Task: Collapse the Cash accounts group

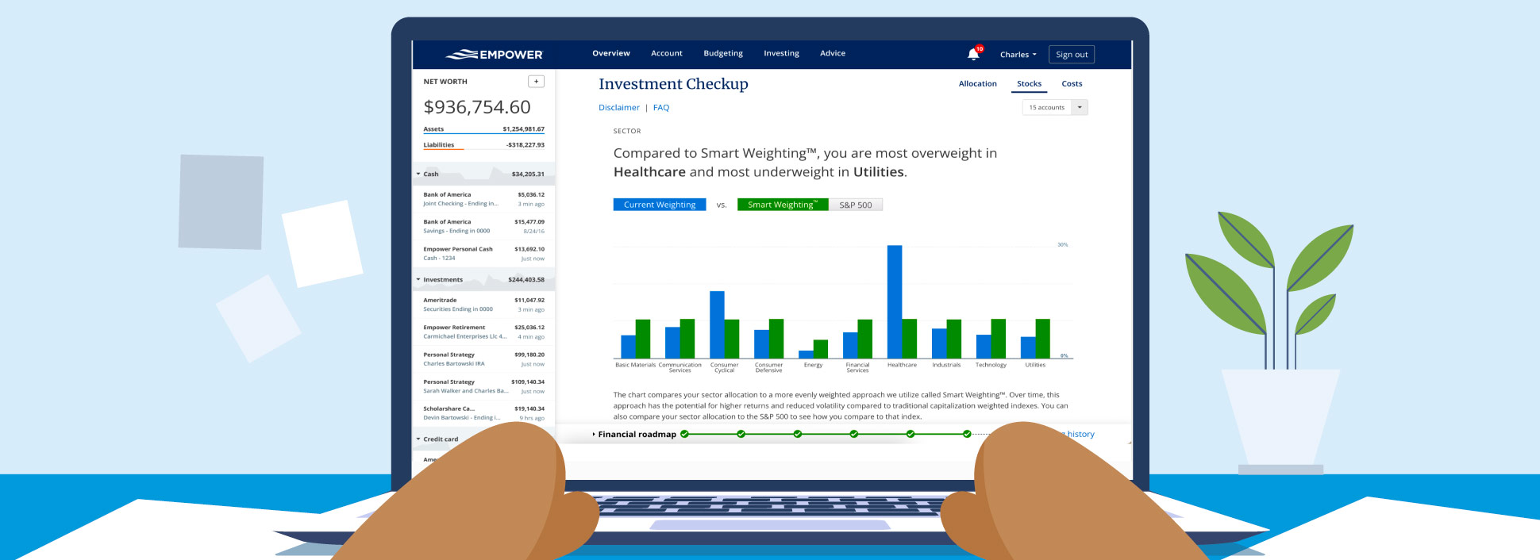Action: [418, 174]
